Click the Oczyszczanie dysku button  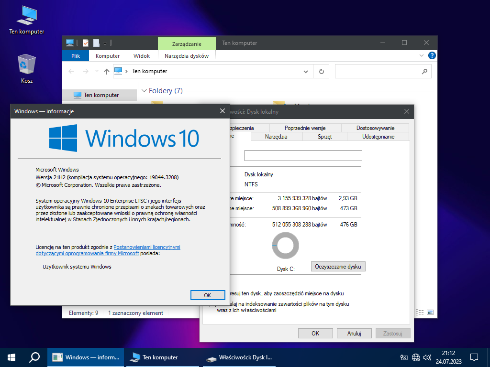[x=338, y=267]
